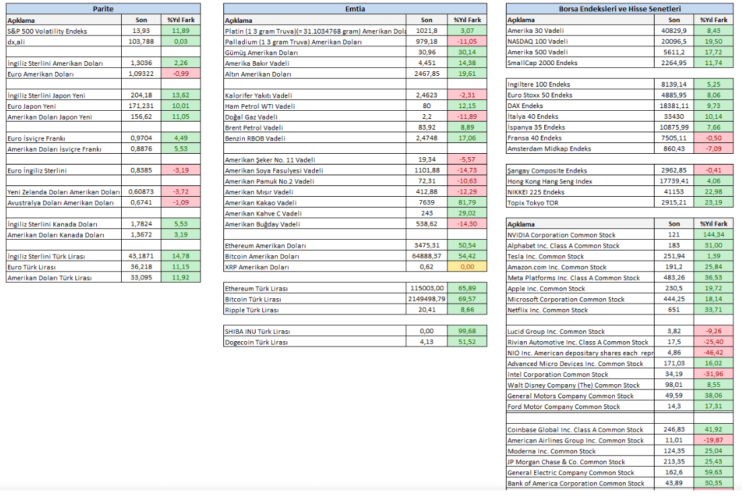742x497 pixels.
Task: Click the yellow XRP Amerikan Doları 0,00 cell
Action: click(467, 267)
